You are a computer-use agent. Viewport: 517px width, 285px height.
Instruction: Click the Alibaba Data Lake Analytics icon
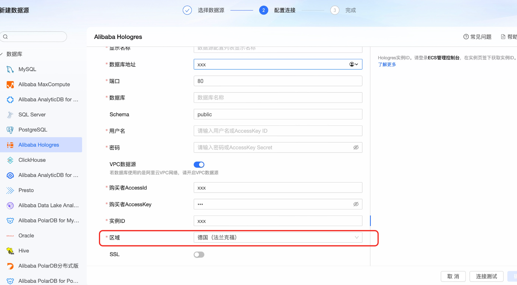pos(10,205)
